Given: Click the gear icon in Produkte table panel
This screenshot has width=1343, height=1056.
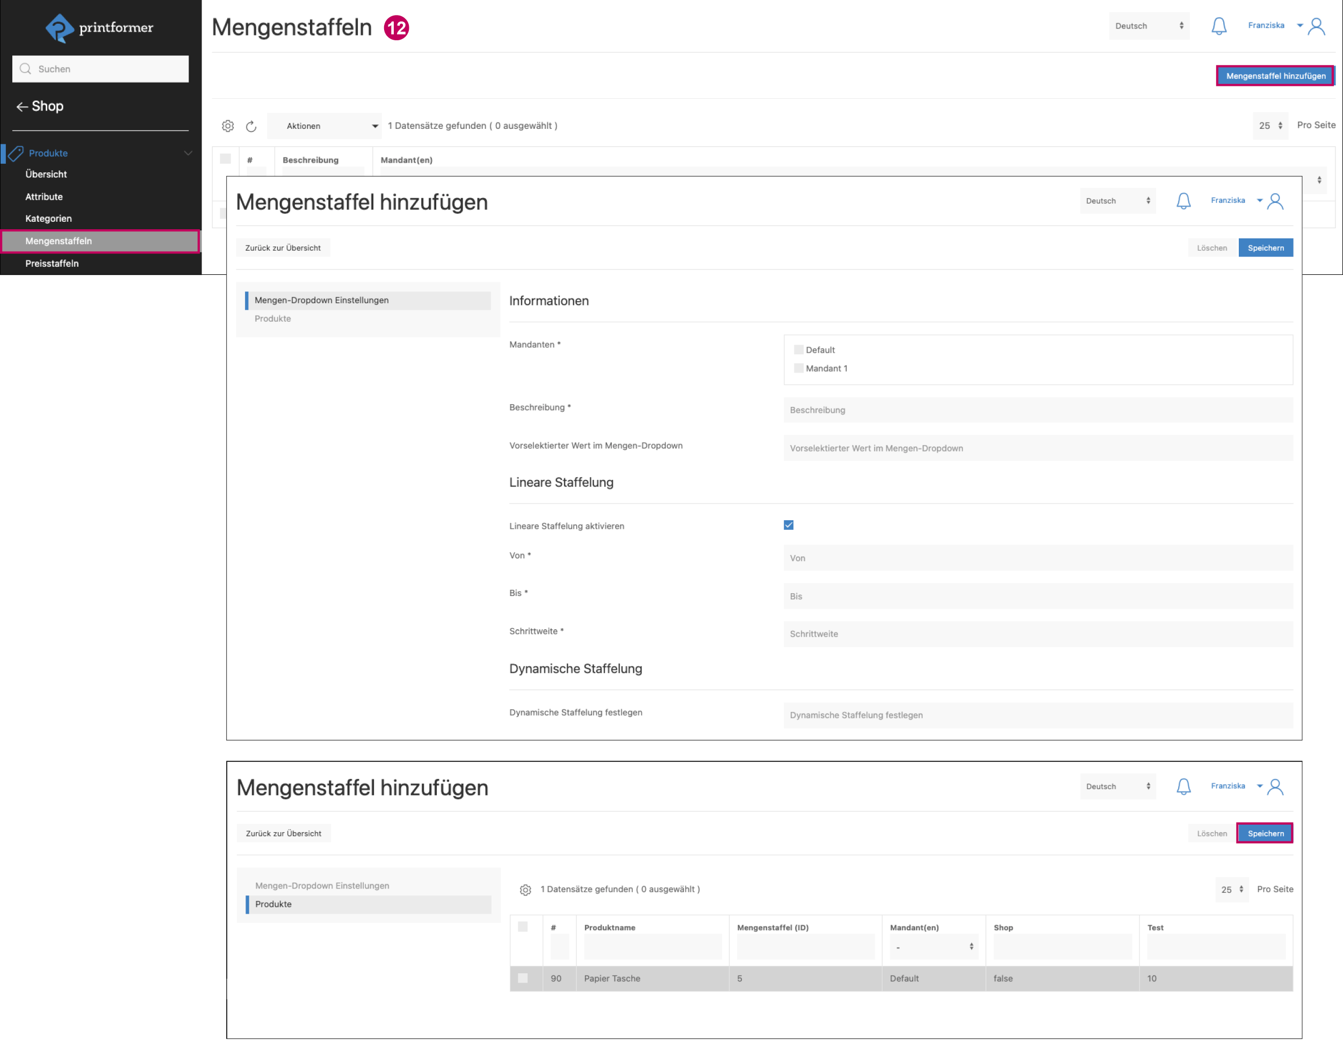Looking at the screenshot, I should pos(525,889).
